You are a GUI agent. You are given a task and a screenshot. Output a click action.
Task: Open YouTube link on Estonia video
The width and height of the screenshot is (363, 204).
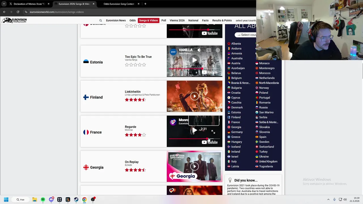coord(210,72)
